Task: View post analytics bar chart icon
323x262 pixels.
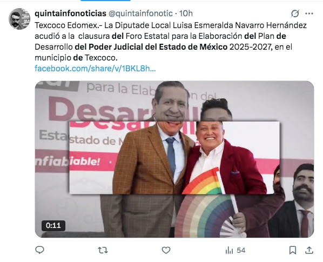Action: [x=229, y=250]
